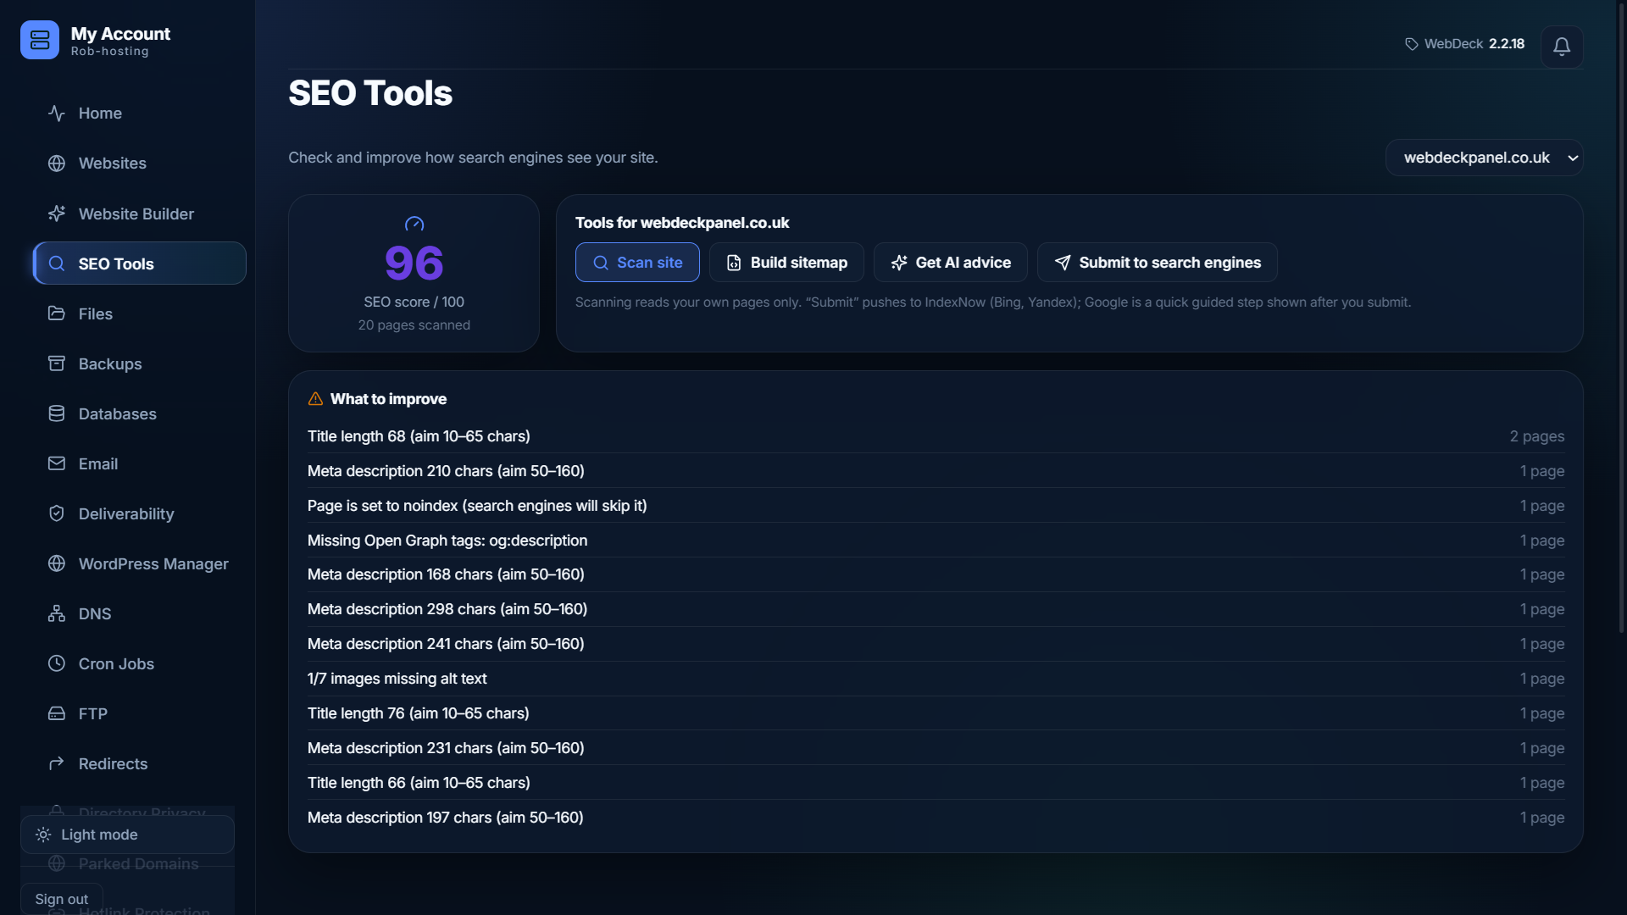Navigate to DNS page
This screenshot has width=1627, height=915.
click(x=140, y=613)
